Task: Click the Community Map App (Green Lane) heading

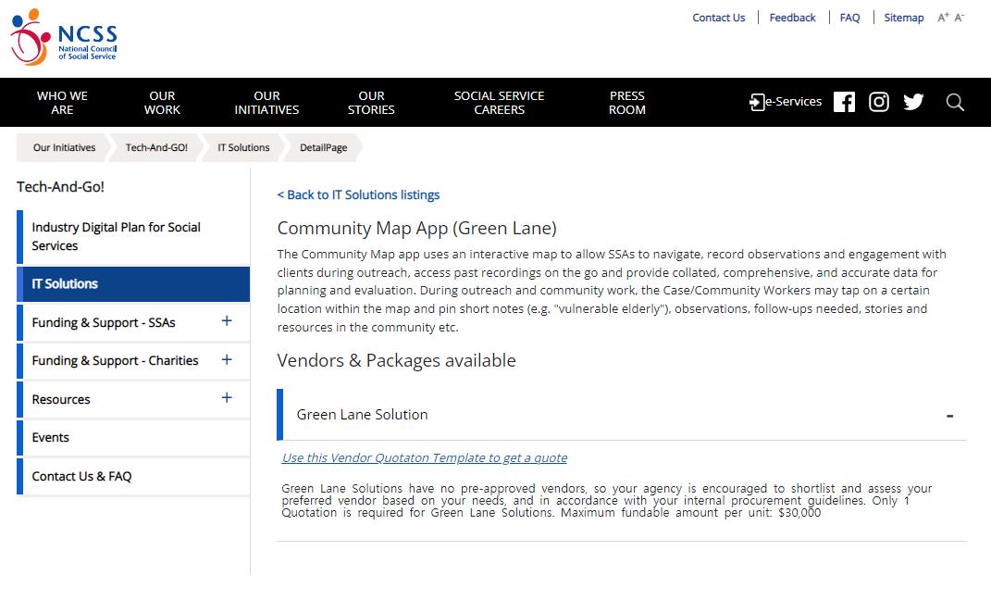Action: (x=416, y=228)
